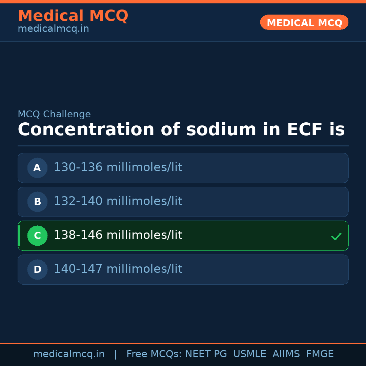Pick the 138-146 millimoles/lit answer
This screenshot has width=366, height=366.
(118, 235)
